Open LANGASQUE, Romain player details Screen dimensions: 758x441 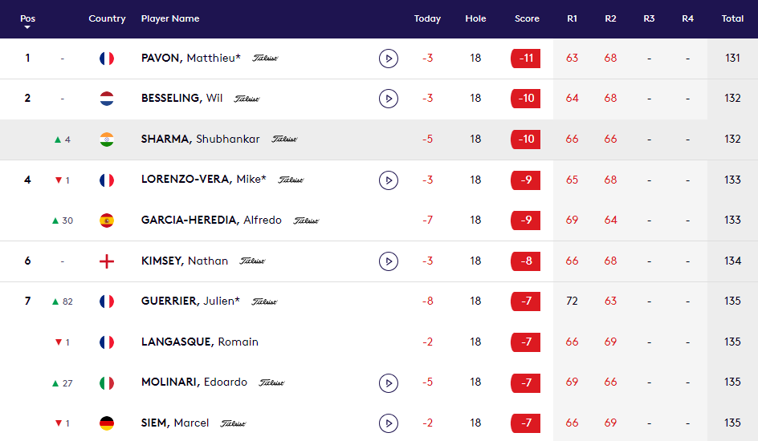point(200,342)
